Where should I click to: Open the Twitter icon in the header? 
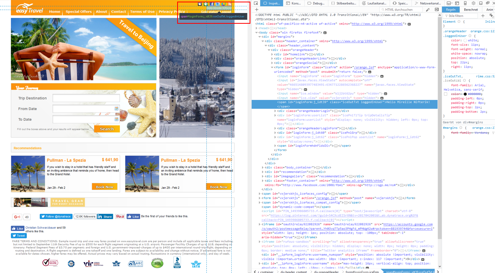(x=218, y=4)
